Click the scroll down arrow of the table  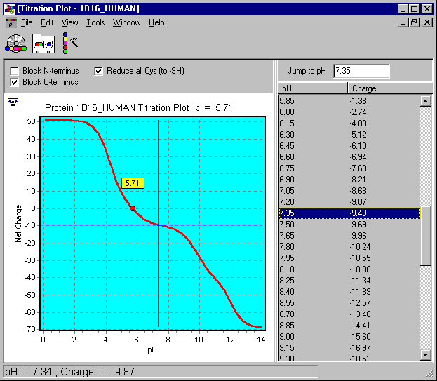(x=426, y=355)
